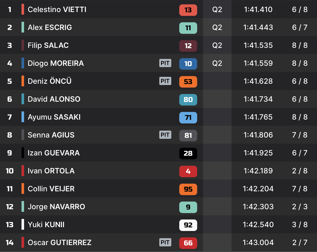Click lap time 1:41.410 in top row

click(x=258, y=9)
